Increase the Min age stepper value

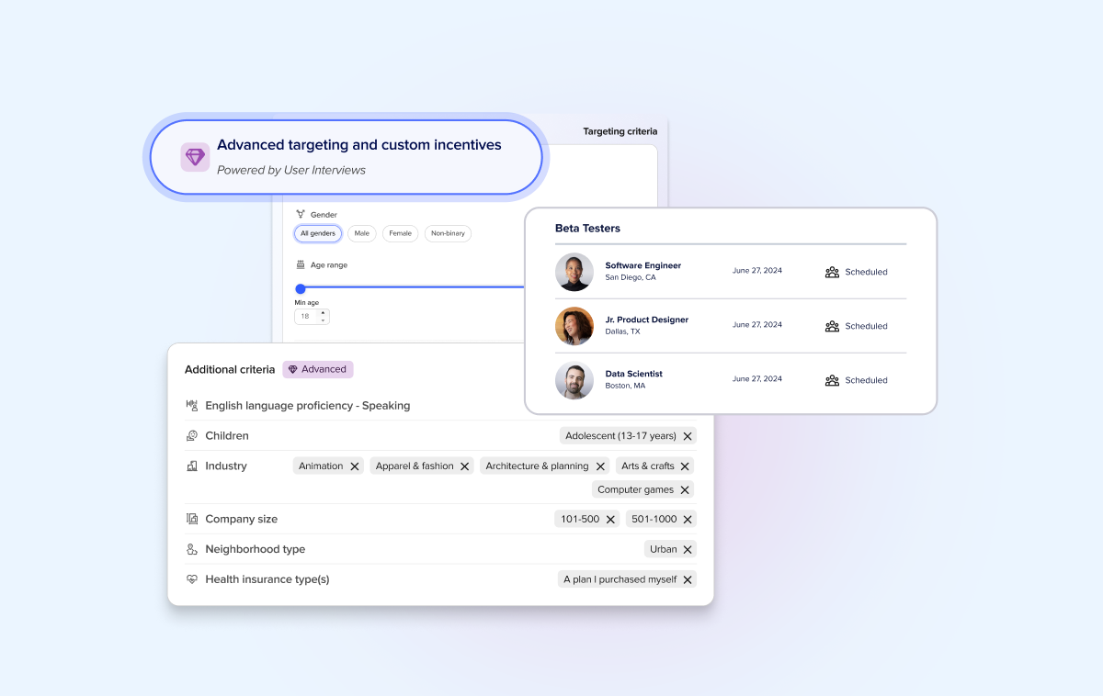click(323, 312)
